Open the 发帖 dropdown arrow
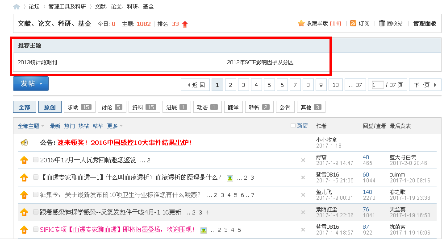Viewport: 442px width, 239px height. pyautogui.click(x=41, y=84)
